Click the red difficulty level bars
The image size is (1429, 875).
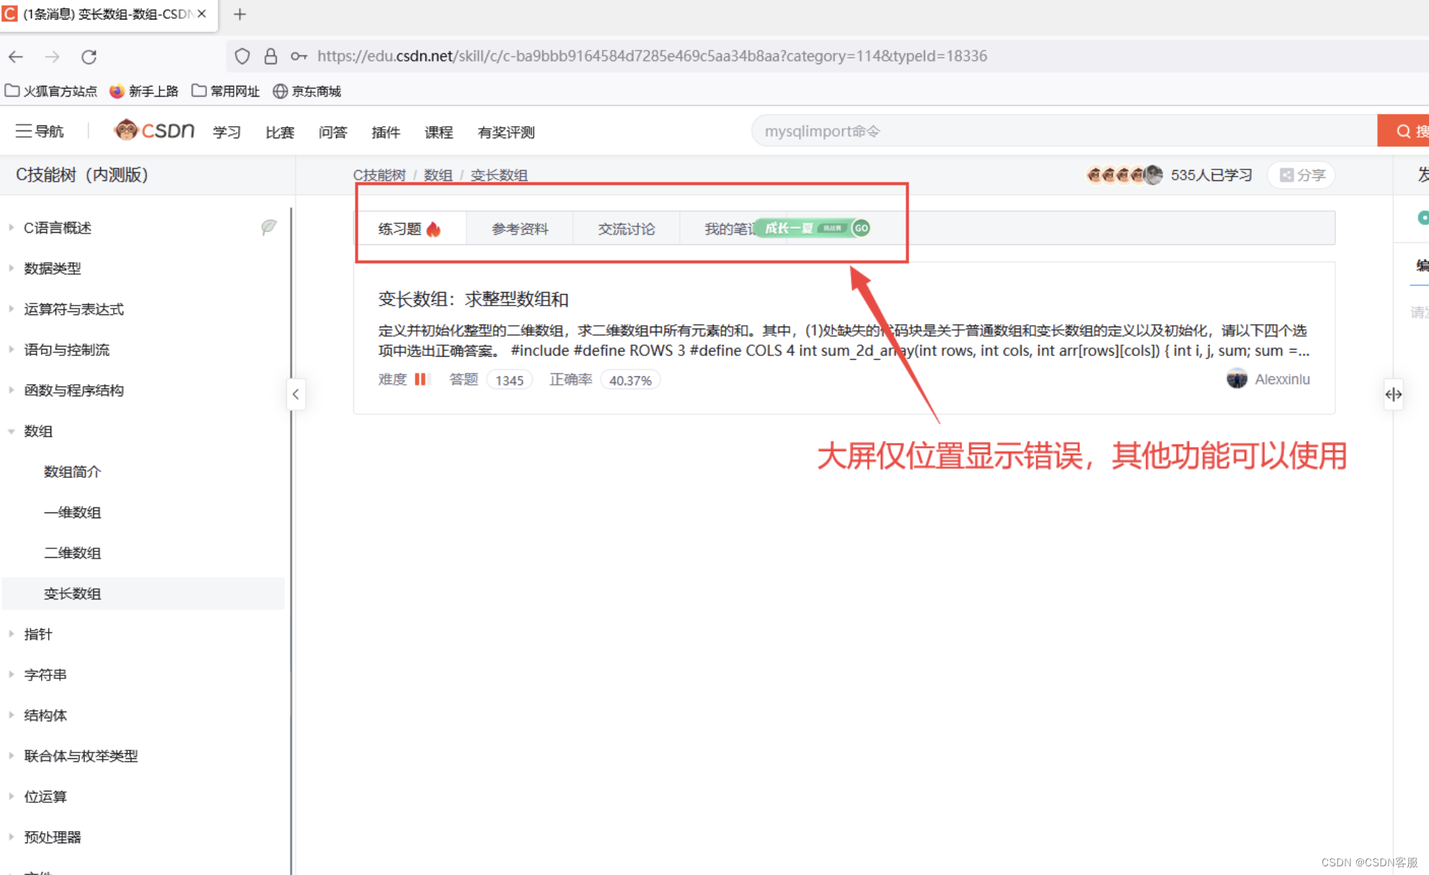[422, 379]
